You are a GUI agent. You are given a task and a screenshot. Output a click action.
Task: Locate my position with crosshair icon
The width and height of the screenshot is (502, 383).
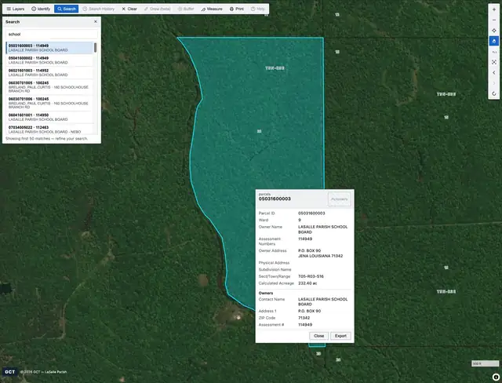coord(494,31)
